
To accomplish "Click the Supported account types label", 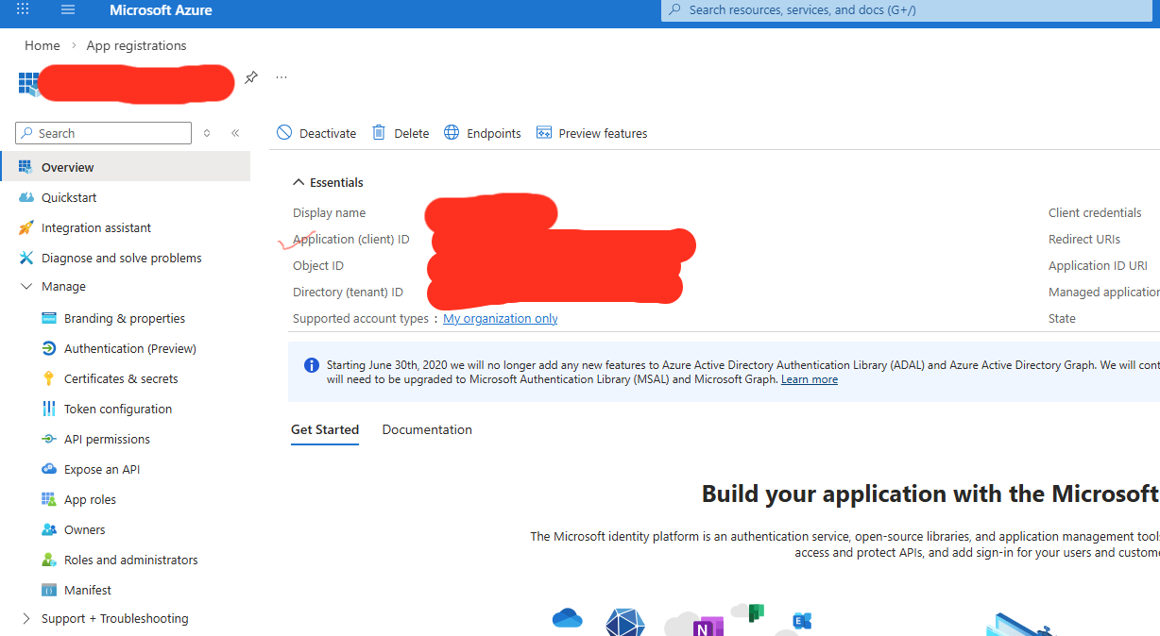I will (361, 319).
